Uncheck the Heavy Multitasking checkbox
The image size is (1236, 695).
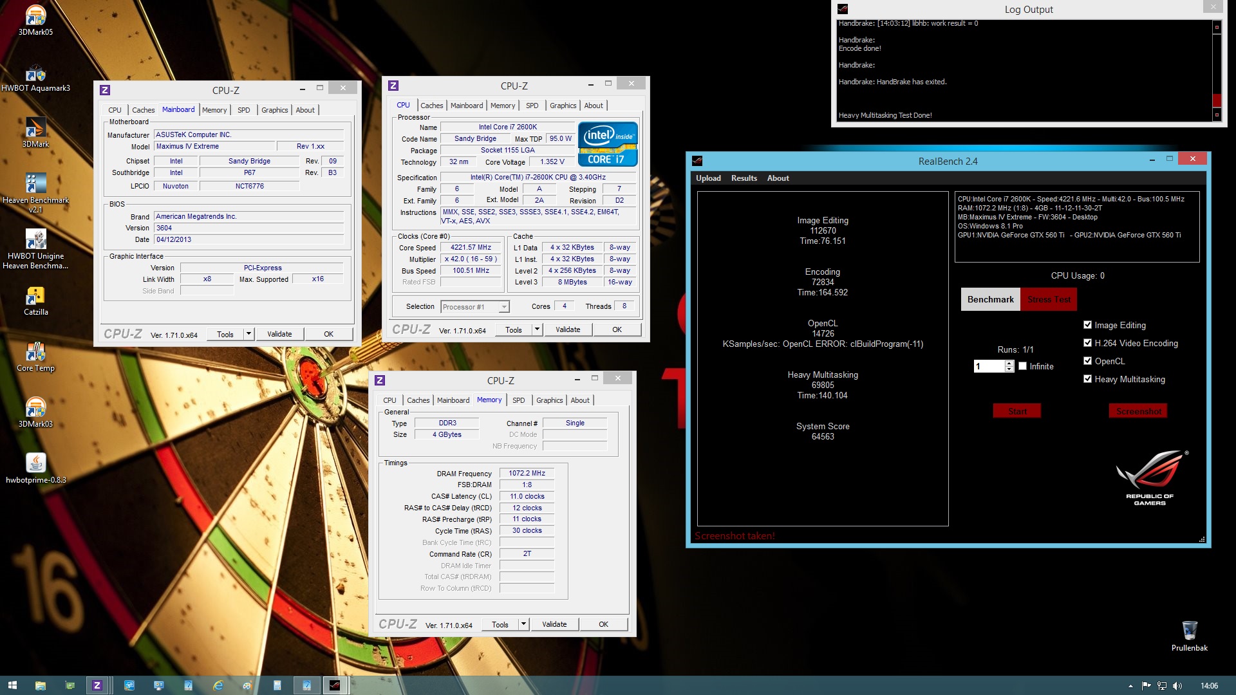pos(1087,379)
